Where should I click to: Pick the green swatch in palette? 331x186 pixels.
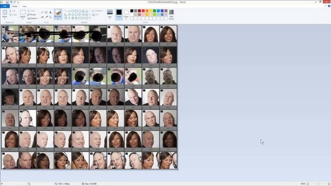tap(155, 11)
